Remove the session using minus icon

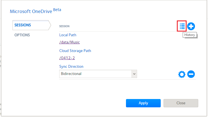[191, 74]
